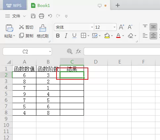Click the Print icon
Screen dimensions: 160x140
pyautogui.click(x=41, y=16)
